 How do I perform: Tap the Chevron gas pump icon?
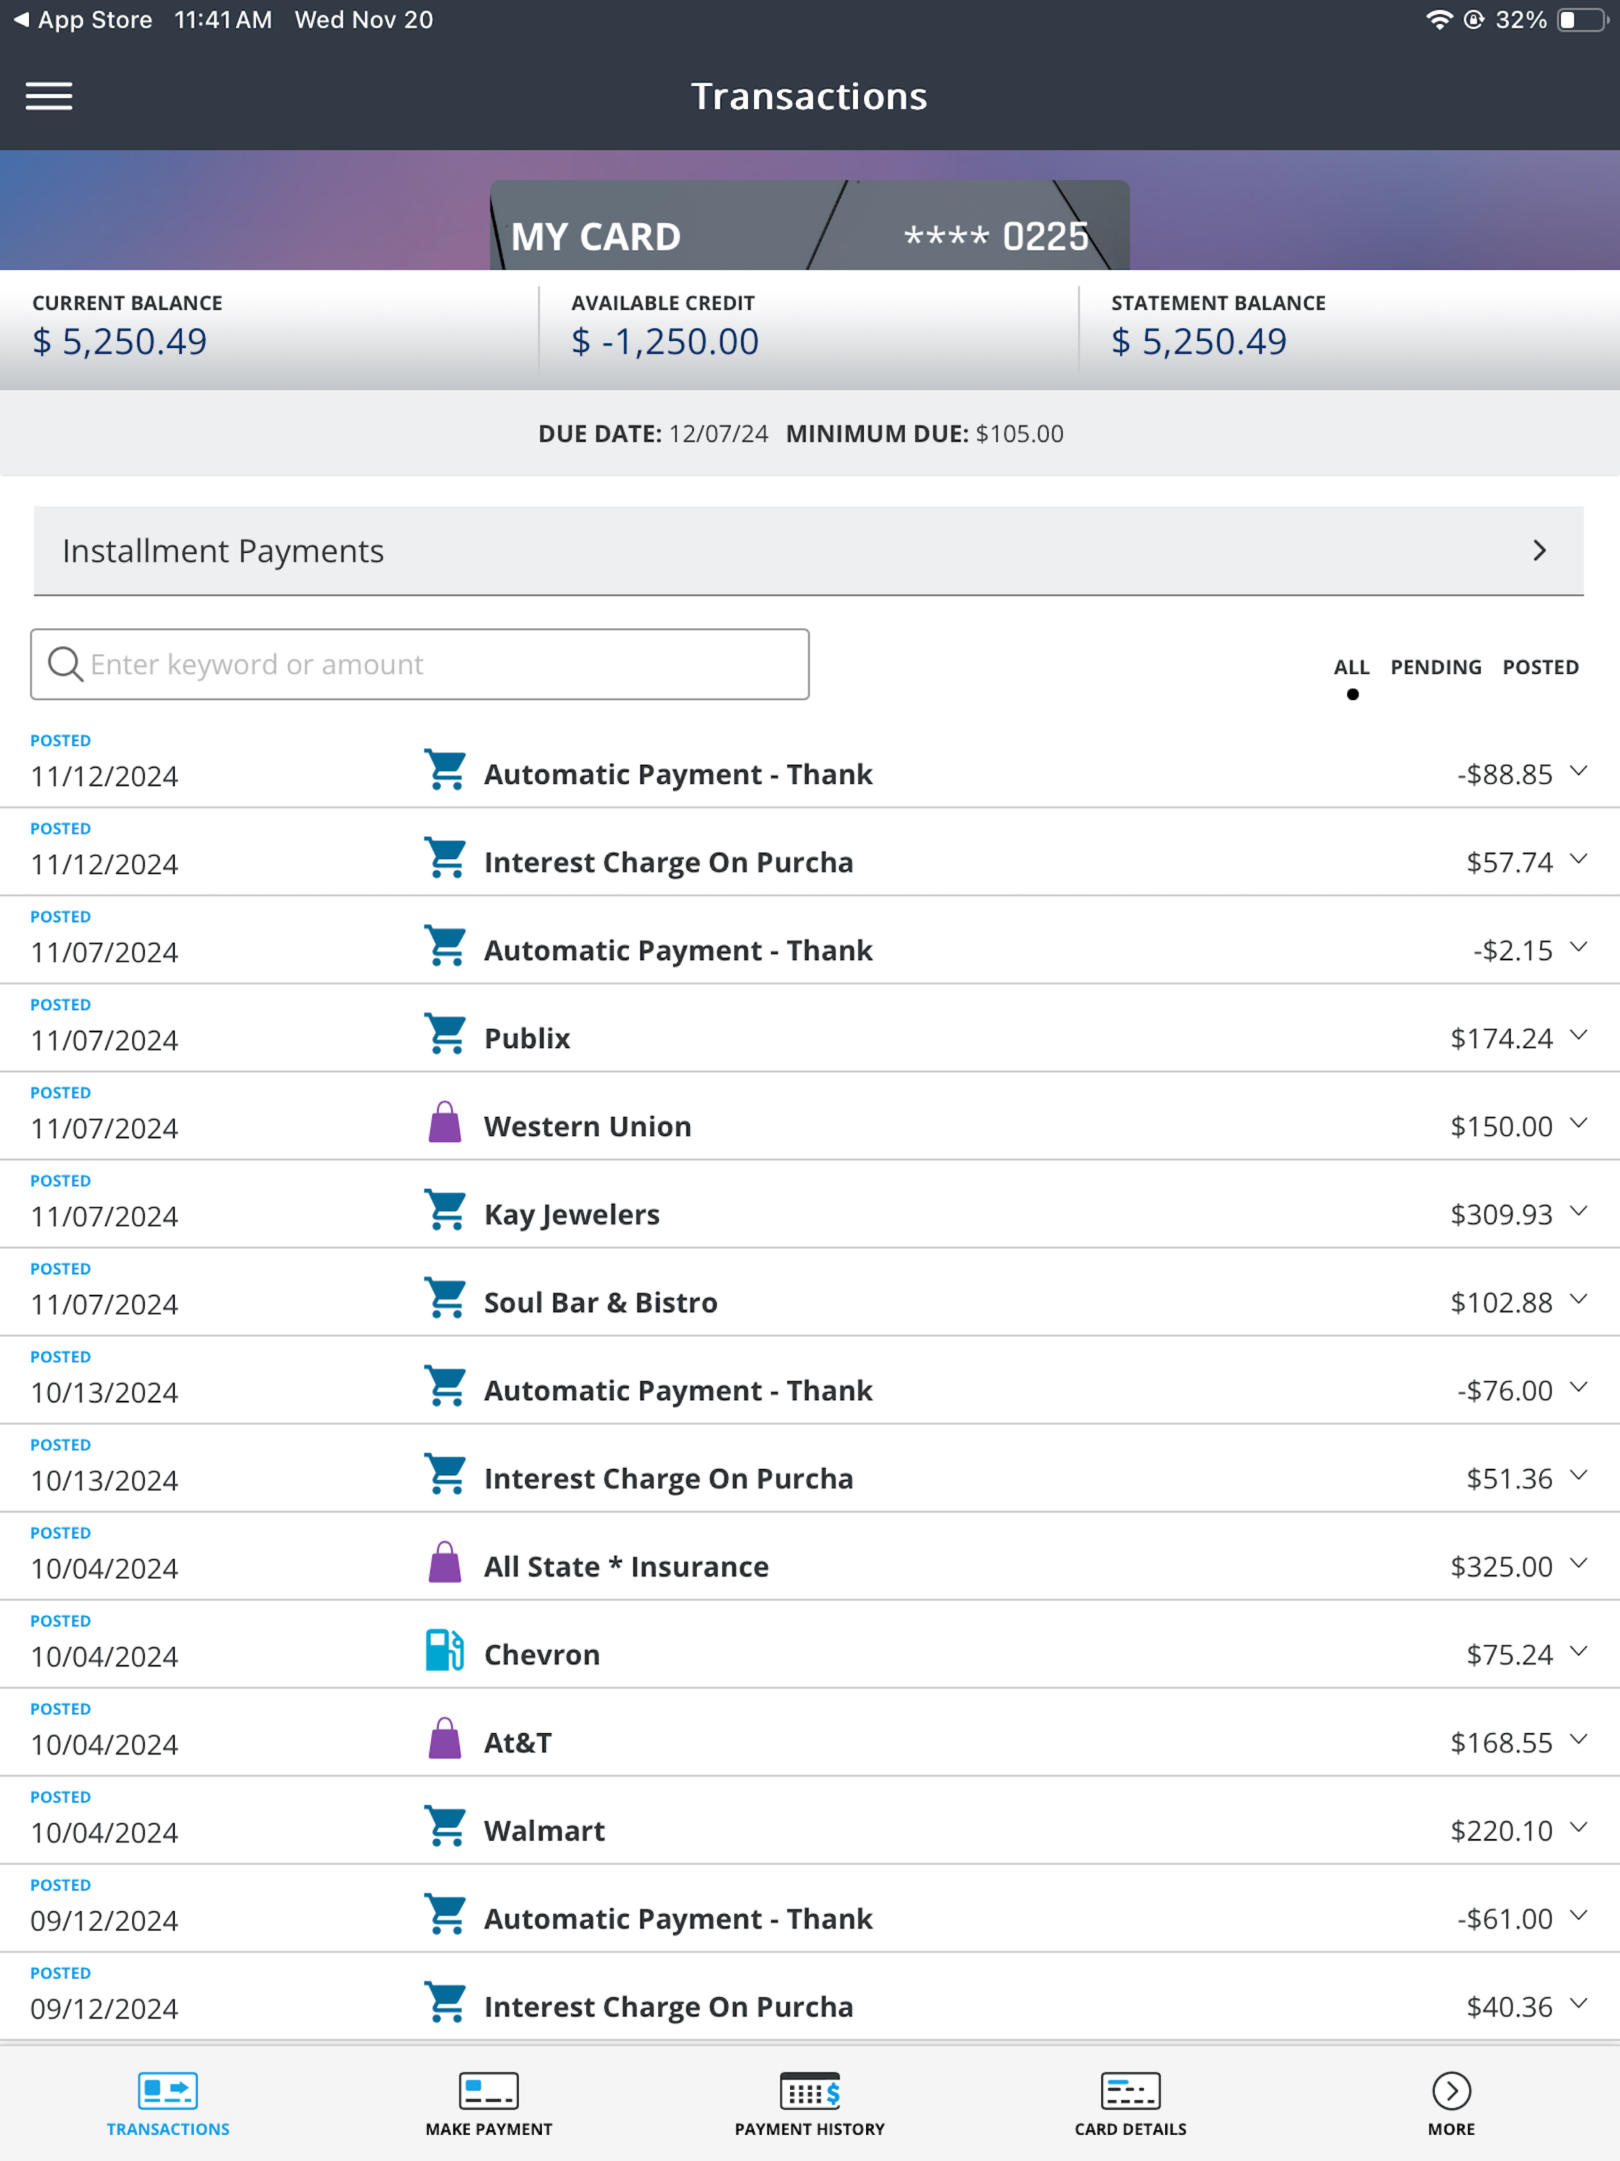[x=445, y=1650]
